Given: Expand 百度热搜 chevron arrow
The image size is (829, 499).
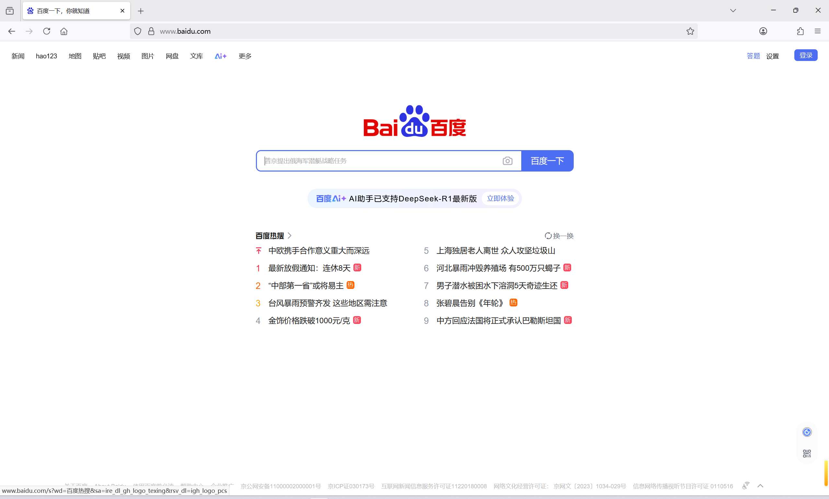Looking at the screenshot, I should click(x=290, y=236).
